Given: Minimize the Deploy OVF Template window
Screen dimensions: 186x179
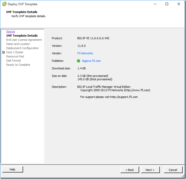Looking at the screenshot, I should pyautogui.click(x=155, y=4).
